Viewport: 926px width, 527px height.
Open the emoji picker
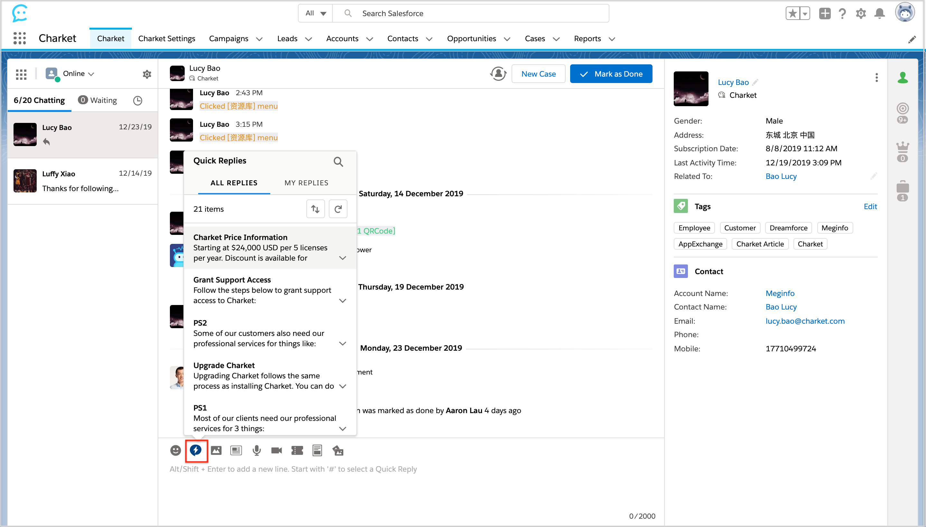pyautogui.click(x=175, y=450)
